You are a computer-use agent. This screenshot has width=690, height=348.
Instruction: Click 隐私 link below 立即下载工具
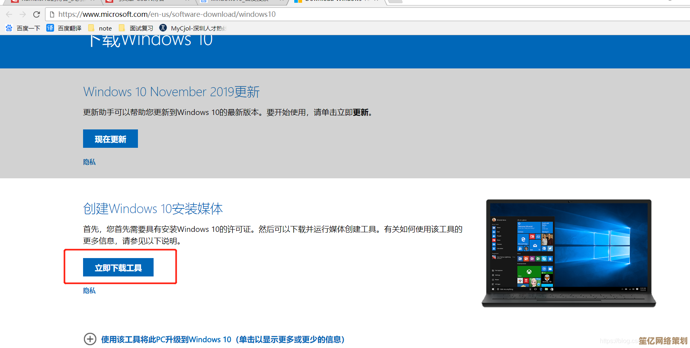(x=89, y=291)
